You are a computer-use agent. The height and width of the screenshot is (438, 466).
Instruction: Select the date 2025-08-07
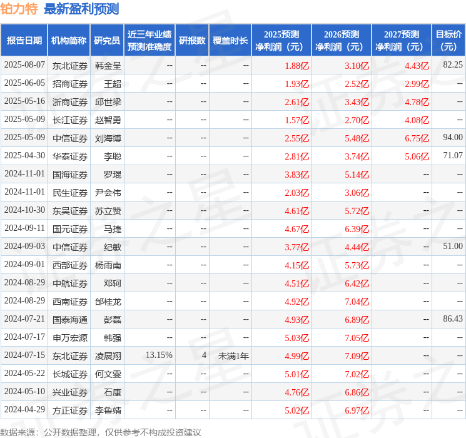click(x=24, y=65)
